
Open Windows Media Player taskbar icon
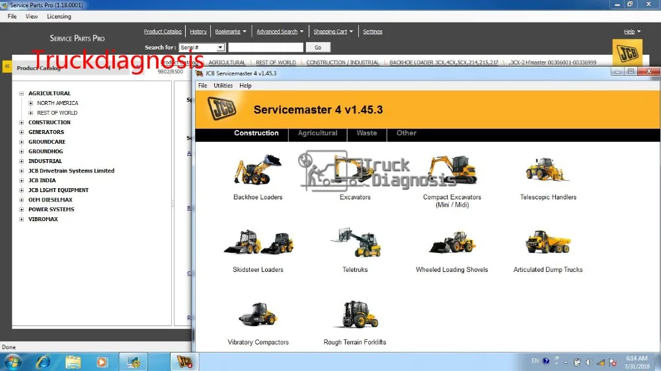click(x=102, y=362)
